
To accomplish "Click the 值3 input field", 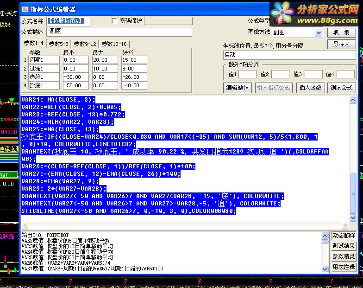I will pyautogui.click(x=313, y=74).
